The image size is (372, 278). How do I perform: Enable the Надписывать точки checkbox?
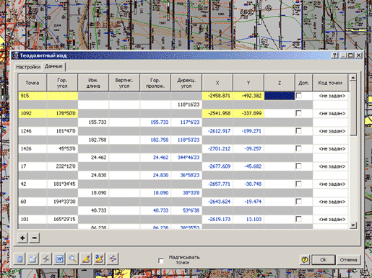pyautogui.click(x=161, y=260)
